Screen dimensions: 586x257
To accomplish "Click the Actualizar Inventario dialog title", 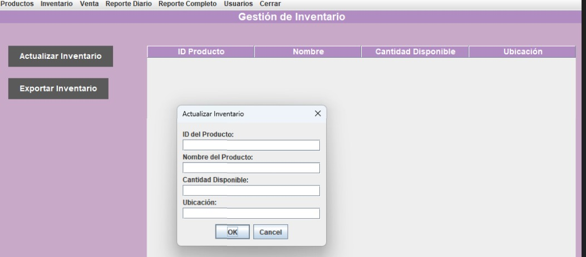I will tap(213, 114).
